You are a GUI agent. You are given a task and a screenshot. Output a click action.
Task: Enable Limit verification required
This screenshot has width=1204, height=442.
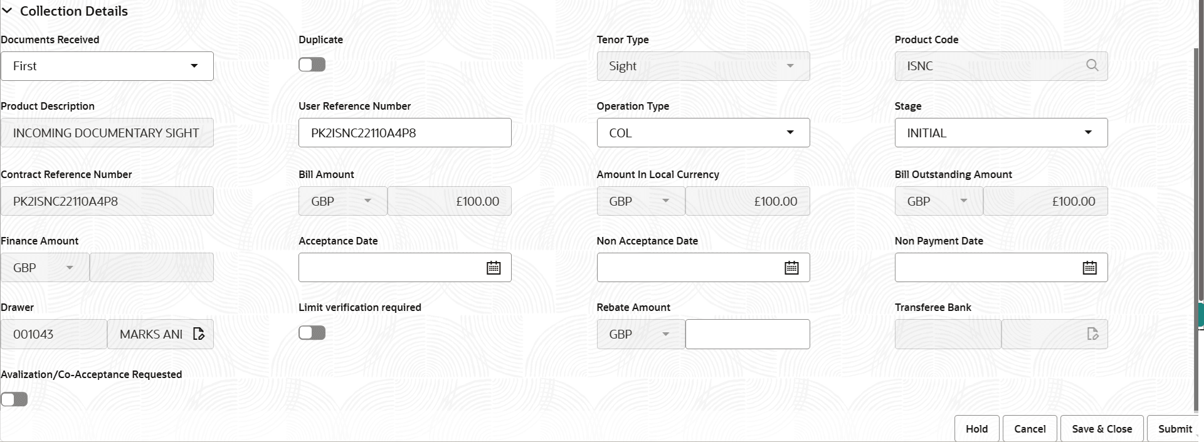click(312, 332)
